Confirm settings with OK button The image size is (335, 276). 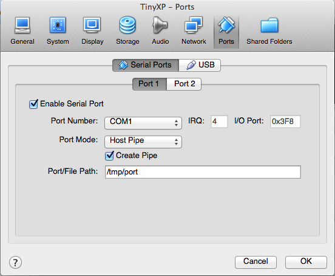click(306, 262)
